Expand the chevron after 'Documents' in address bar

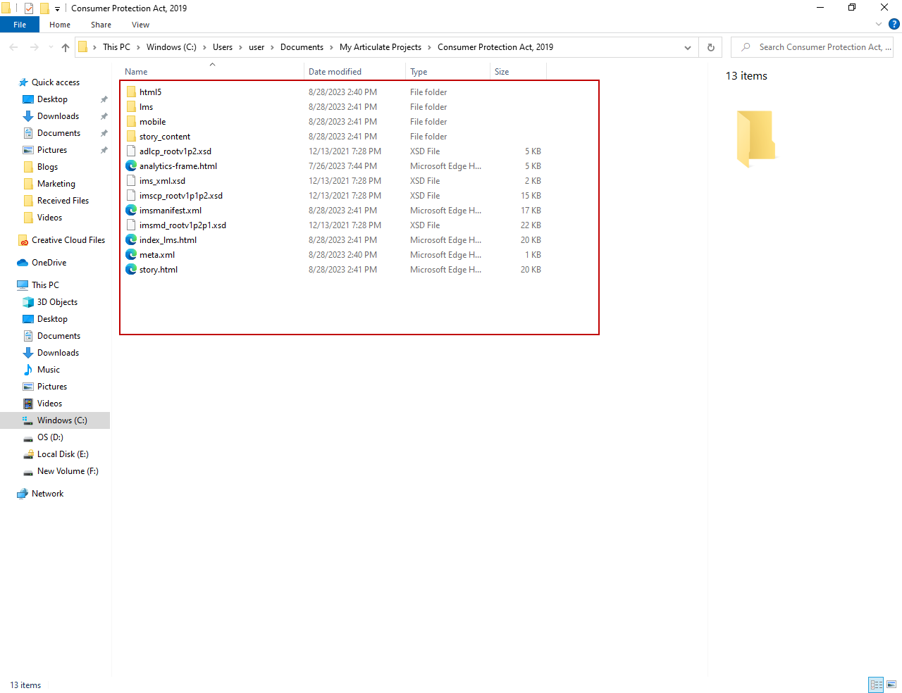(331, 47)
